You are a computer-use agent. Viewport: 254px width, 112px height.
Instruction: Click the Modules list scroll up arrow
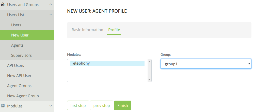tap(149, 61)
